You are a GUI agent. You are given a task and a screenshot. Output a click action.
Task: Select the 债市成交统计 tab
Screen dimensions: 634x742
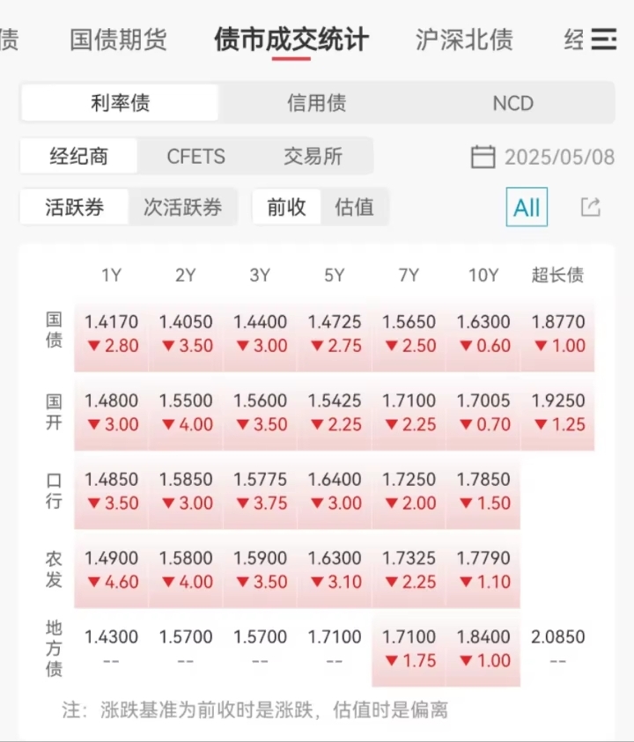coord(291,40)
